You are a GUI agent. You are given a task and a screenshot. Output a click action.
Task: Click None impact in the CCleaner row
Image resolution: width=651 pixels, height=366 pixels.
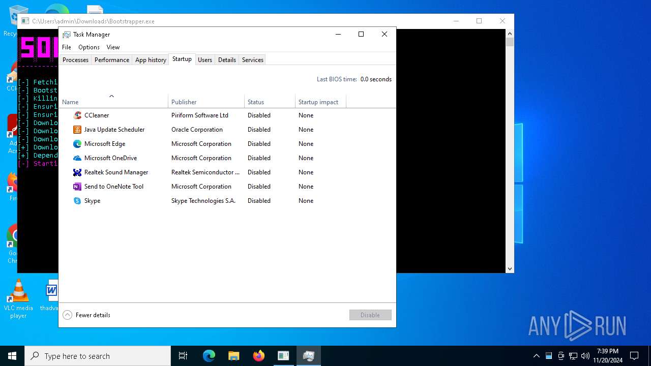click(x=306, y=115)
